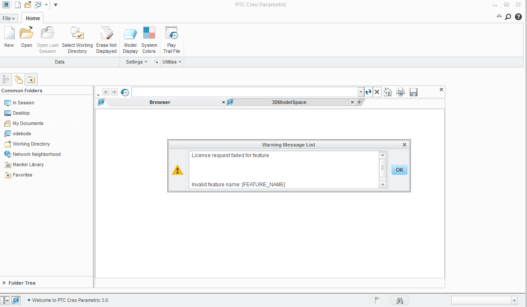Open the windows switcher dropdown arrow

coord(46,5)
